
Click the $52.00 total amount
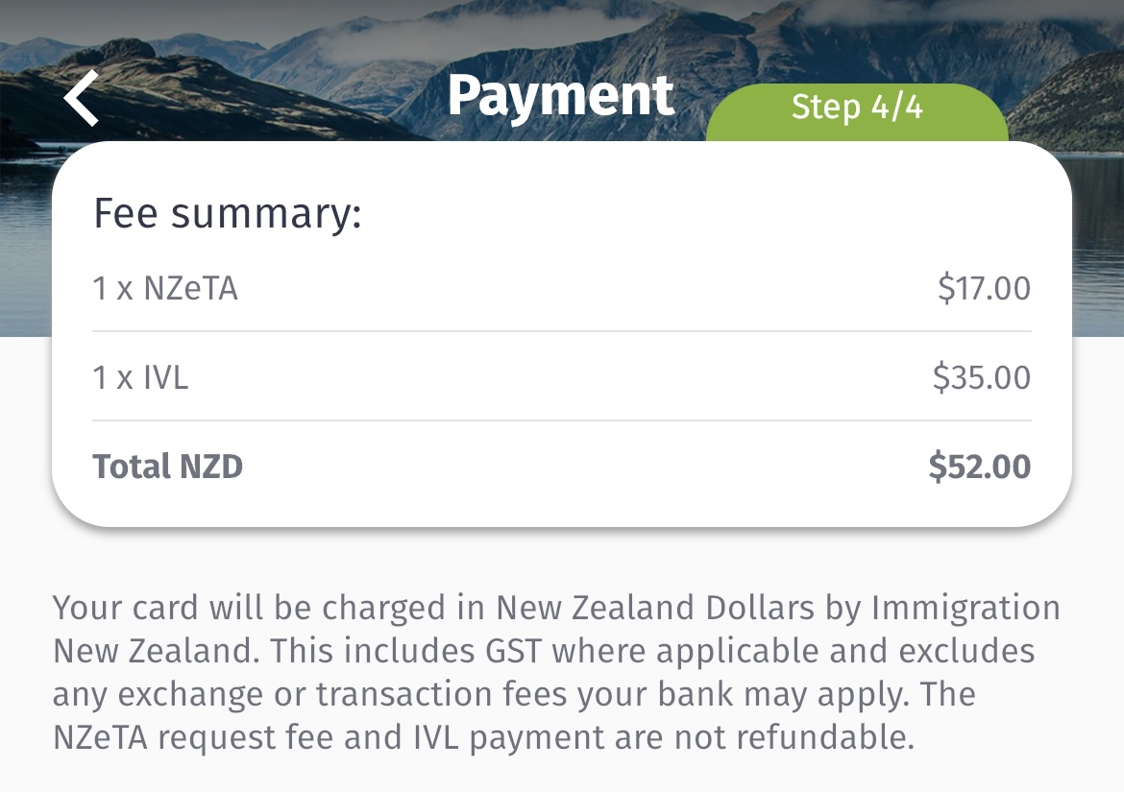coord(979,467)
